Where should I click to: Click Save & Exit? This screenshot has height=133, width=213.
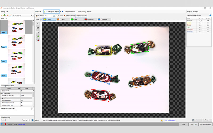point(194,124)
